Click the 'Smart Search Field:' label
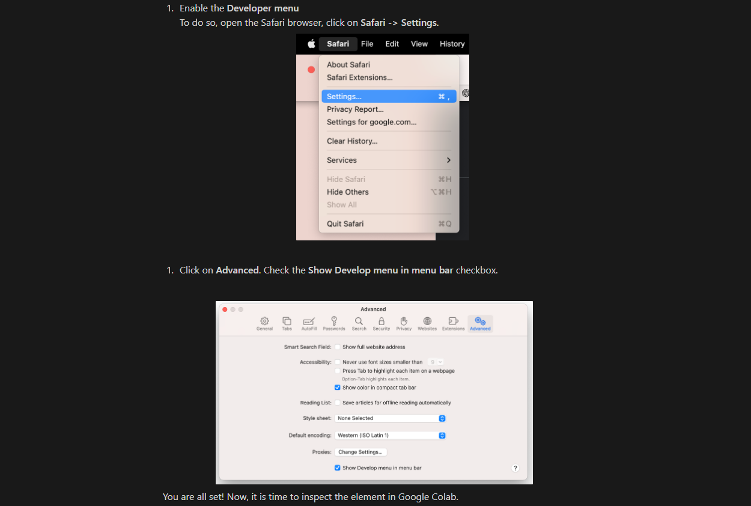Image resolution: width=751 pixels, height=506 pixels. (308, 347)
